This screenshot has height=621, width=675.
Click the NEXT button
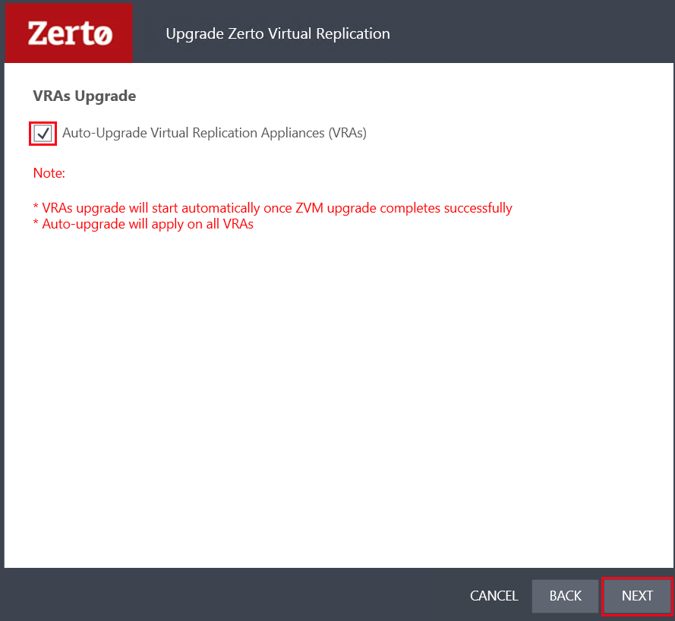(637, 596)
